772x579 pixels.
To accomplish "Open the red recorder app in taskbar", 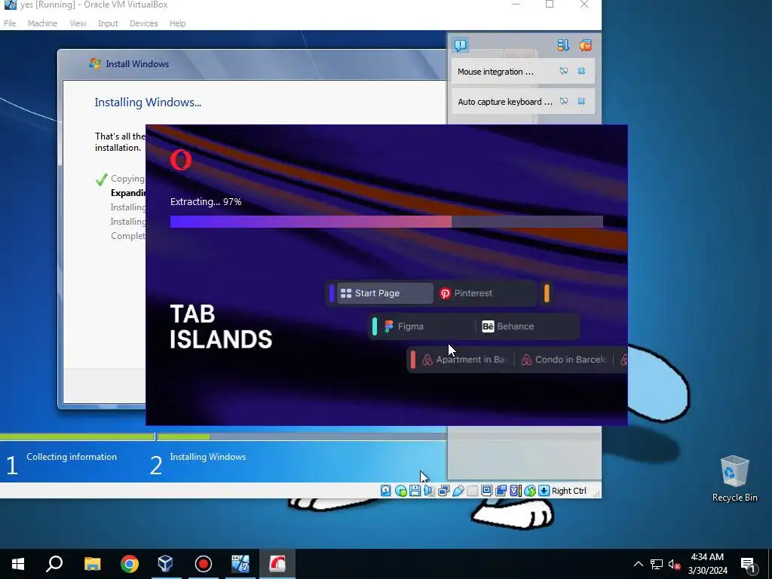I will click(203, 564).
